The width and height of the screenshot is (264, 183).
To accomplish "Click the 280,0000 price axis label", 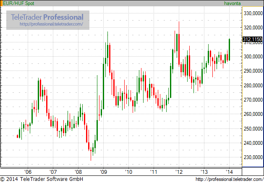I will [253, 85].
